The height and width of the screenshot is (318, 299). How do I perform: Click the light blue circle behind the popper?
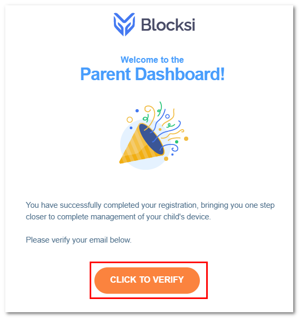point(145,144)
